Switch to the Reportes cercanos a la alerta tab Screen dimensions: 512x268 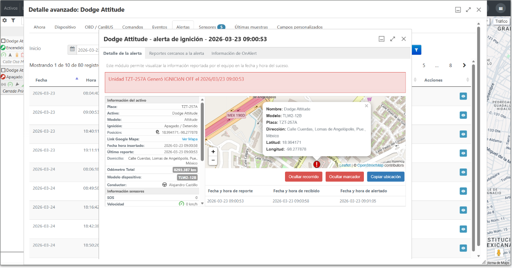[176, 53]
